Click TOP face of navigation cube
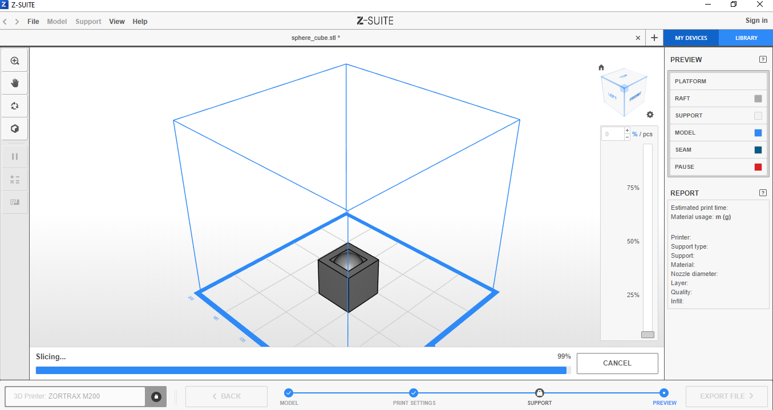Viewport: 773px width, 410px height. (x=624, y=76)
